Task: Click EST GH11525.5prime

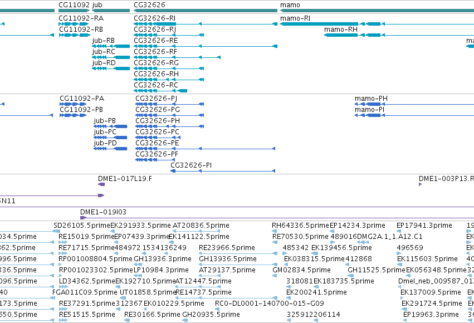Action: coord(377,271)
